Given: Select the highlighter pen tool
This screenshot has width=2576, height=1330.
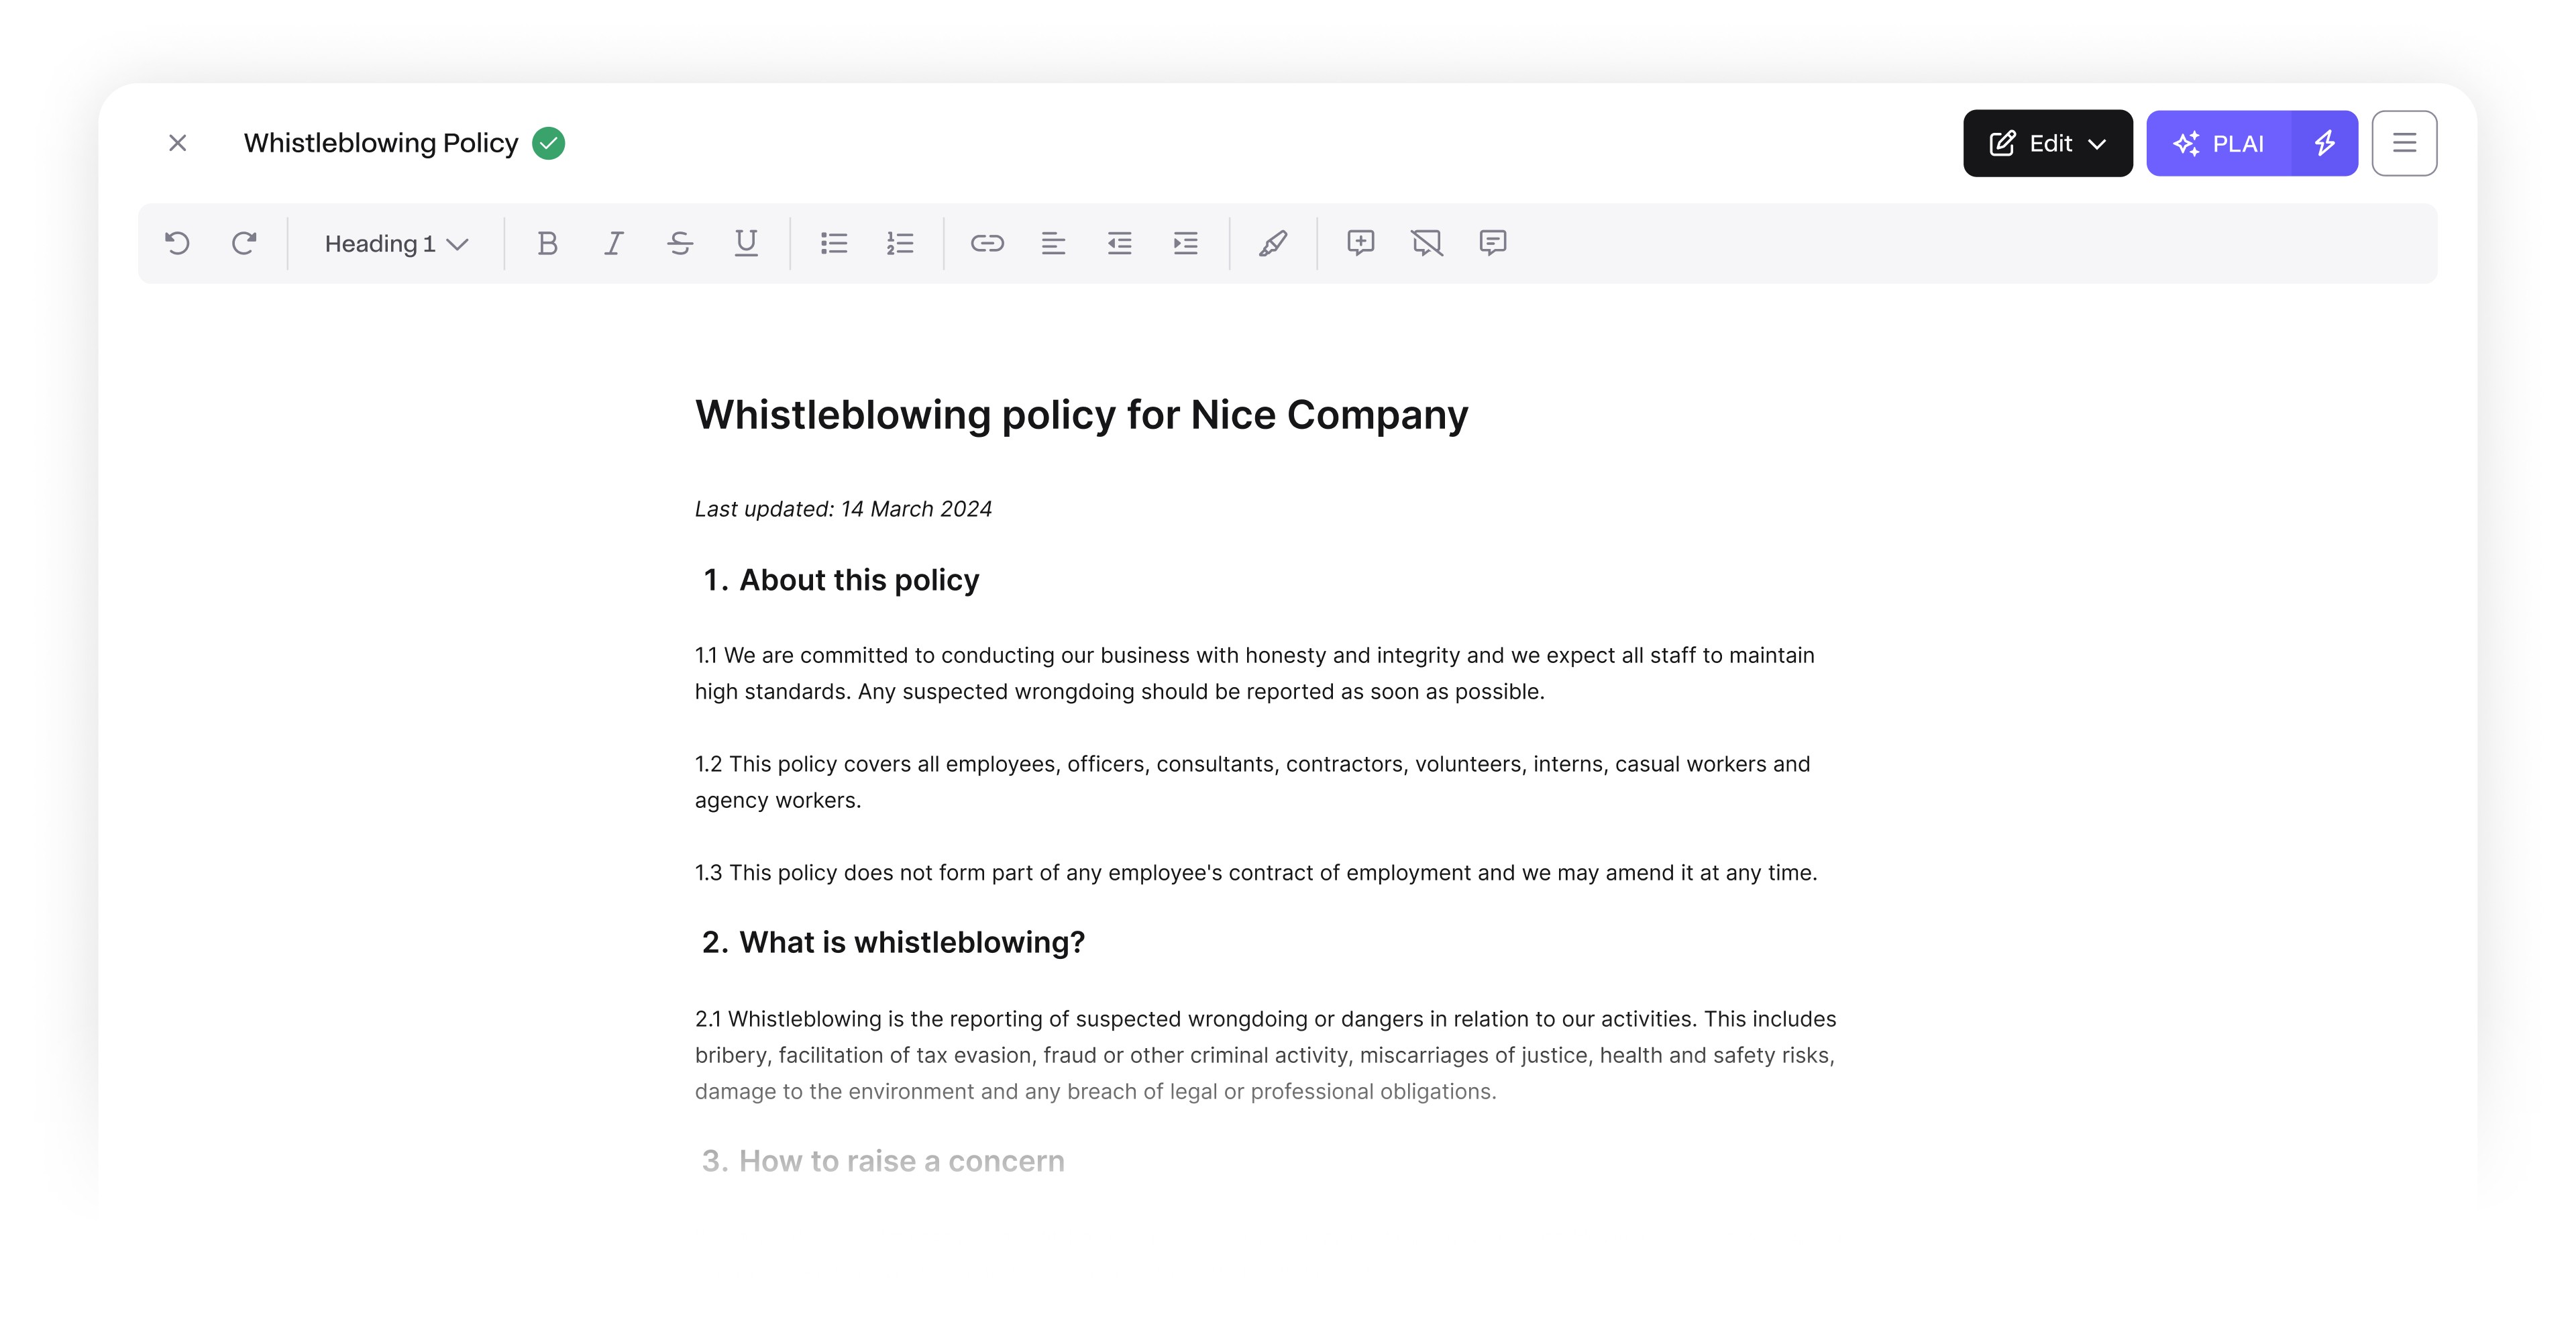Looking at the screenshot, I should [x=1273, y=243].
